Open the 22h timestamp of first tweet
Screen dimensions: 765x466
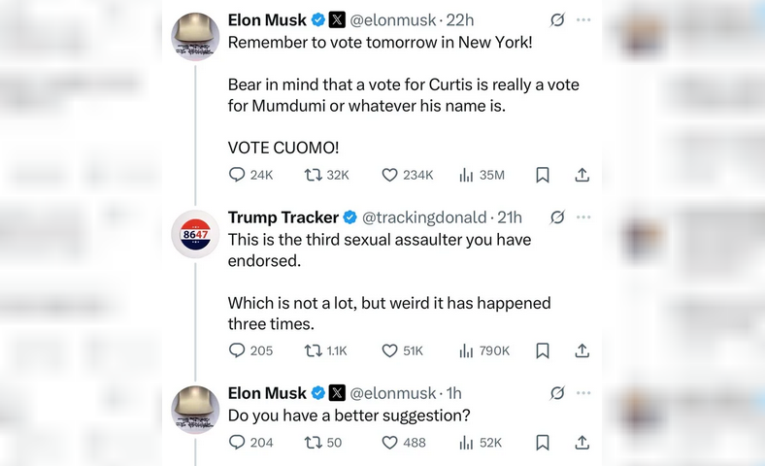[x=460, y=19]
